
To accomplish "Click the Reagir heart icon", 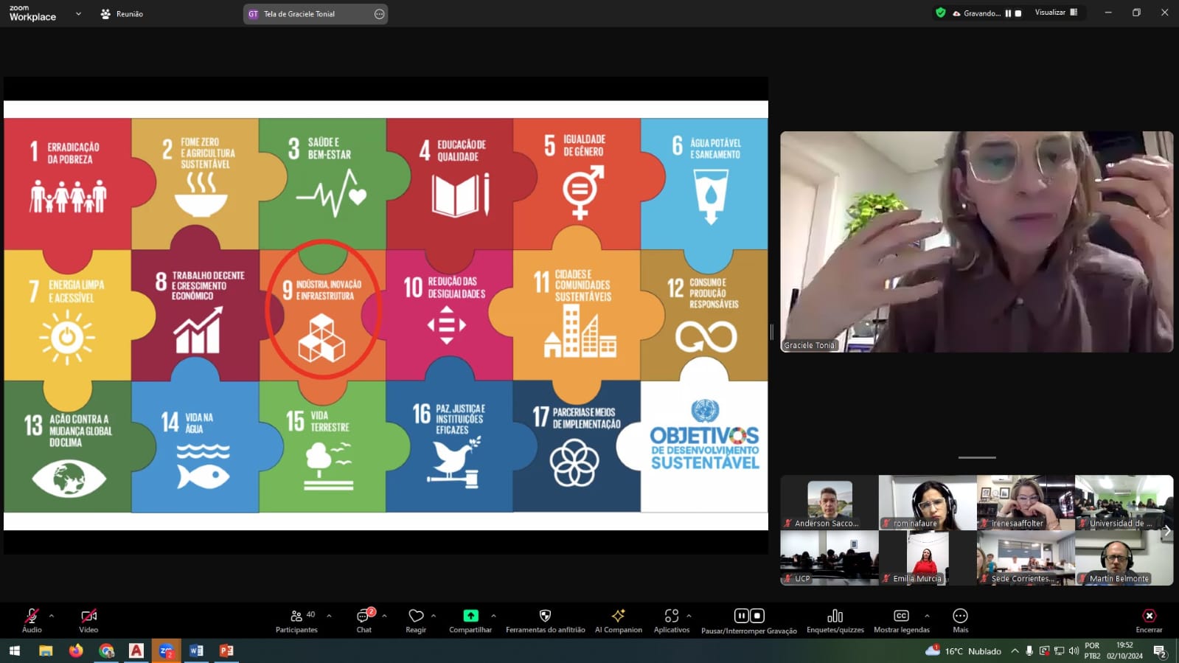I will (416, 617).
